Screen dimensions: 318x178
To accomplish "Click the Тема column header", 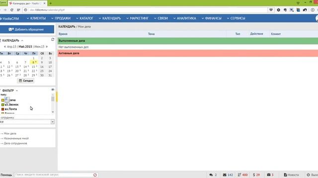I will click(151, 34).
